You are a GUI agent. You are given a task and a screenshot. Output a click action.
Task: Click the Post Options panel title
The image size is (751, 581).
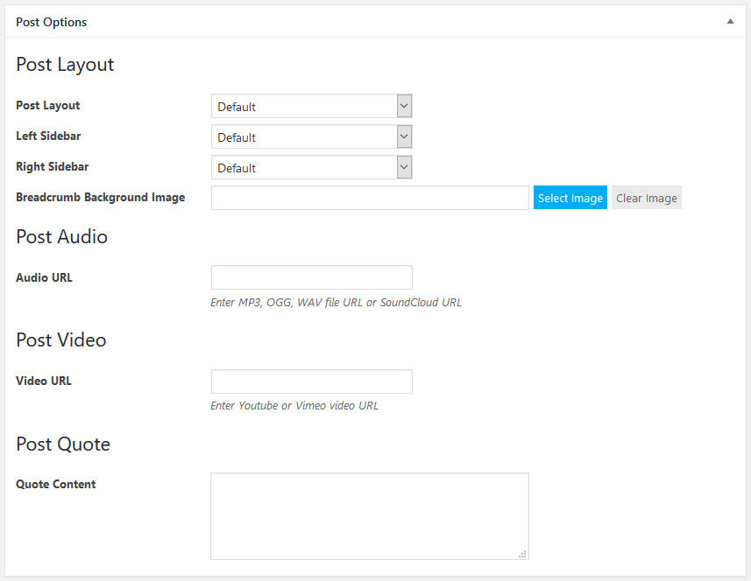(x=52, y=22)
